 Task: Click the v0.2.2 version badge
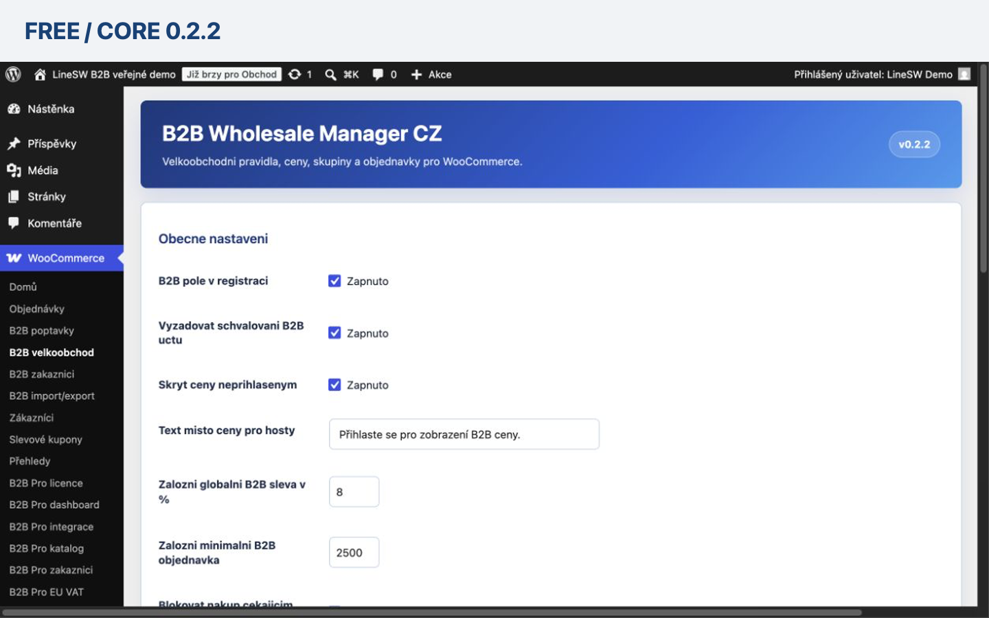click(x=914, y=144)
